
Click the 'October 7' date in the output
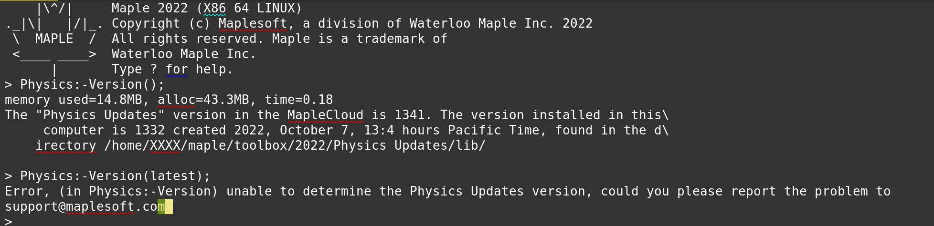[314, 131]
